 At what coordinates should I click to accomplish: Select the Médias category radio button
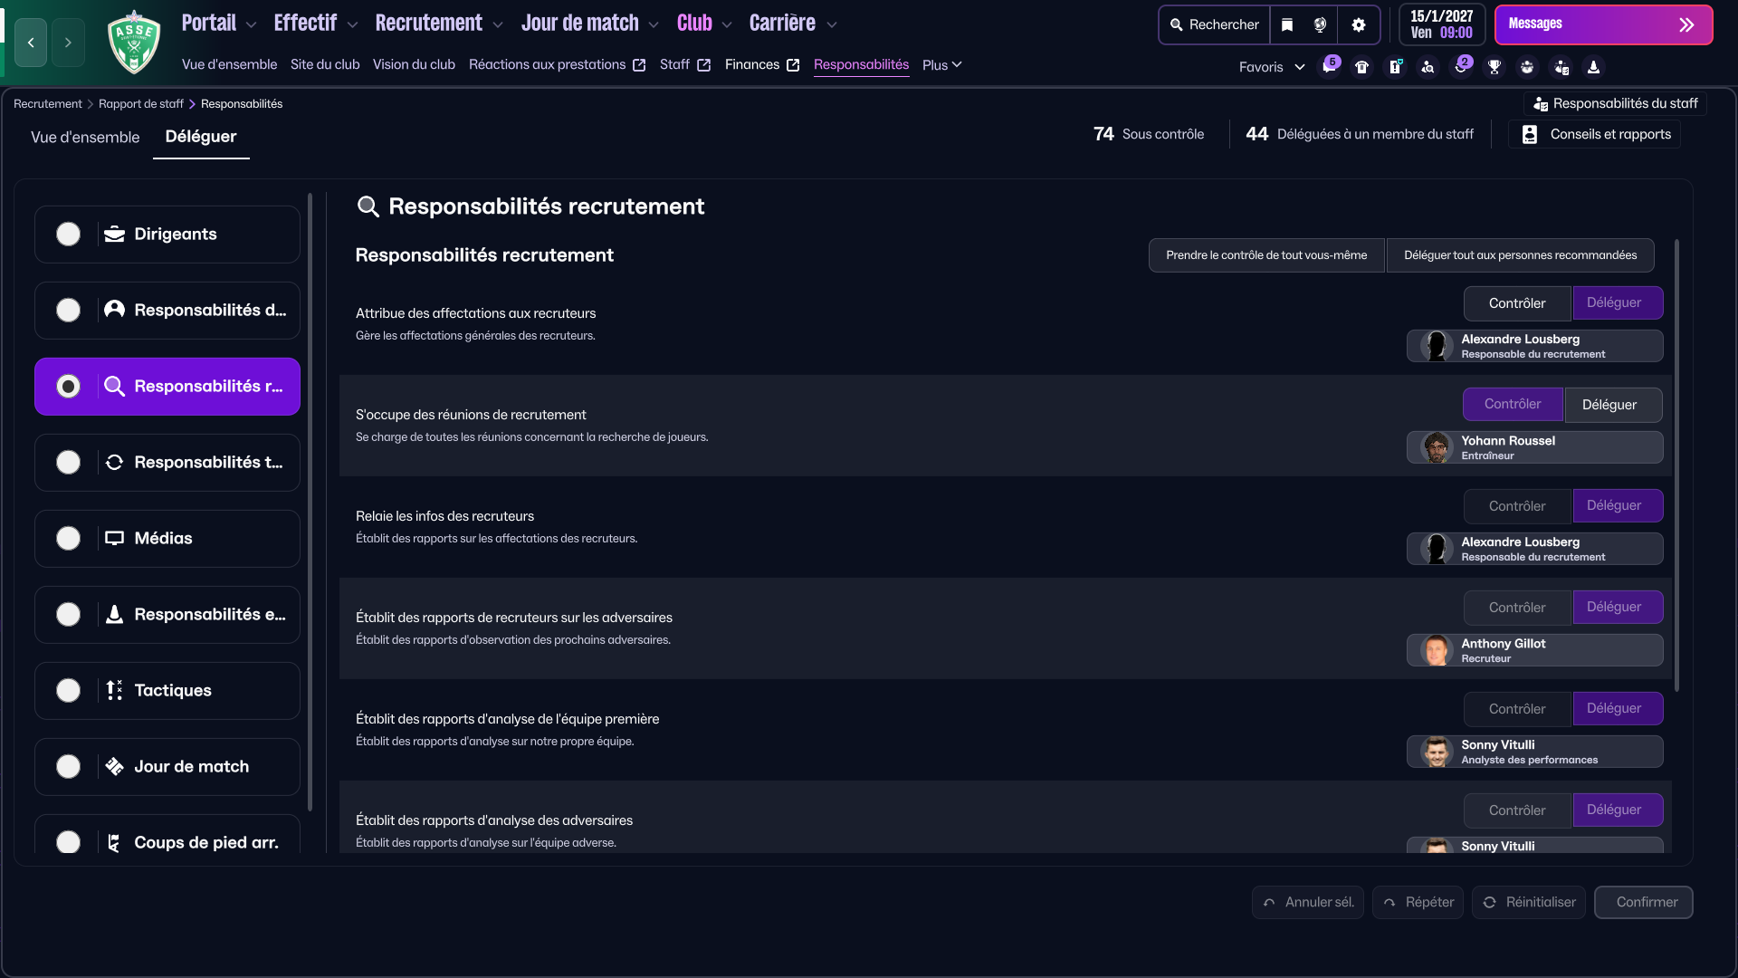pyautogui.click(x=69, y=539)
